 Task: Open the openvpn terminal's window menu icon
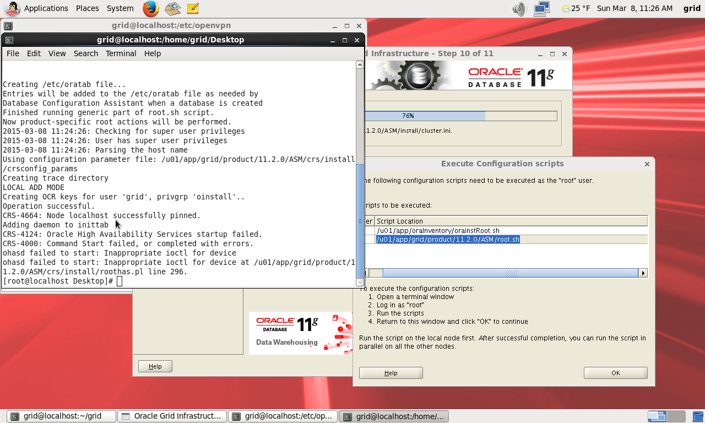tap(8, 25)
